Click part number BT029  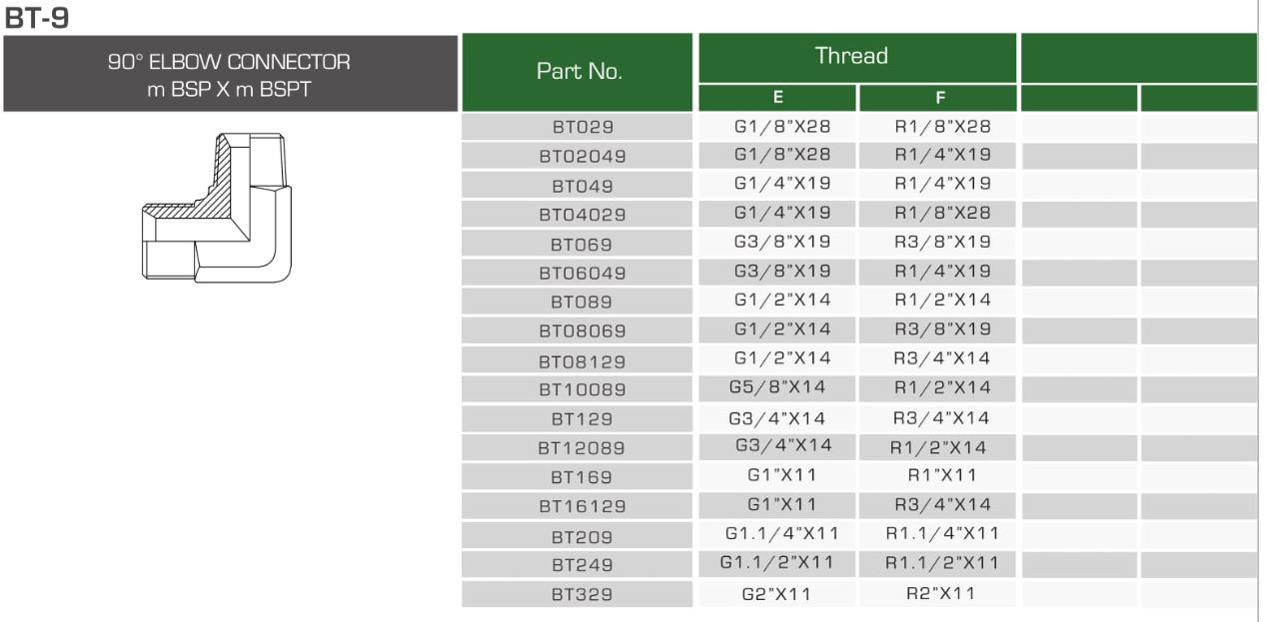[x=582, y=128]
